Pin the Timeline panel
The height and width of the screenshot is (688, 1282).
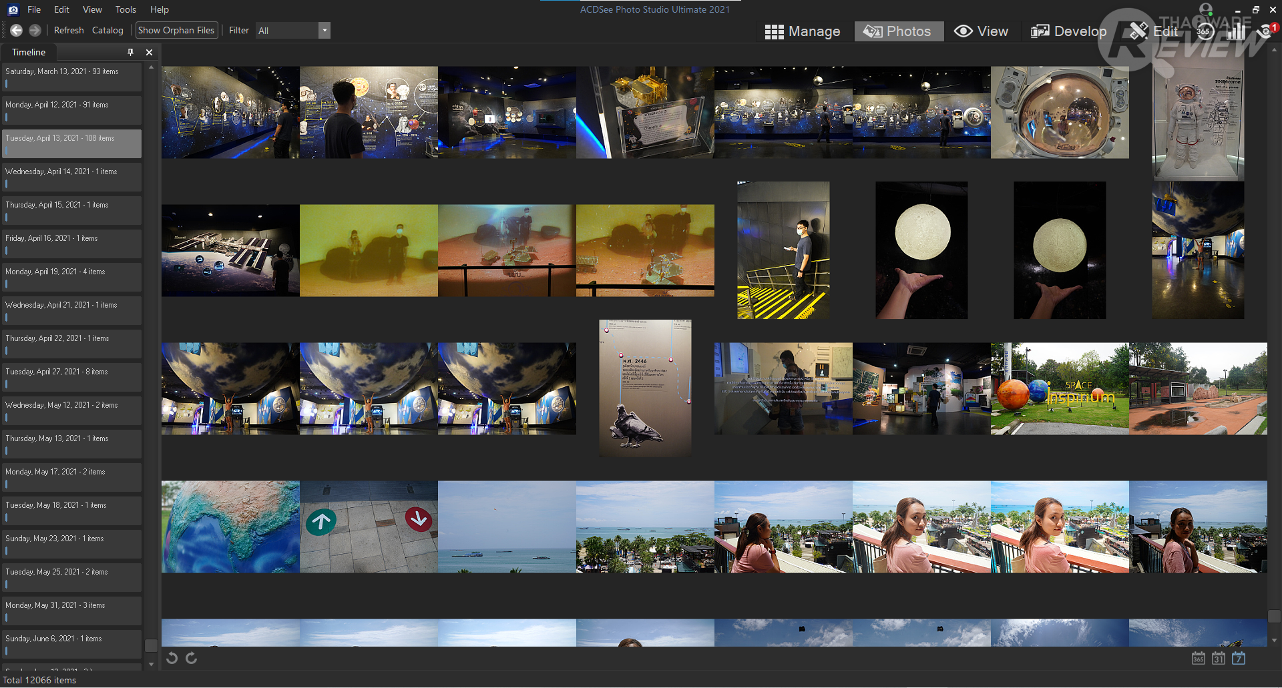tap(130, 52)
